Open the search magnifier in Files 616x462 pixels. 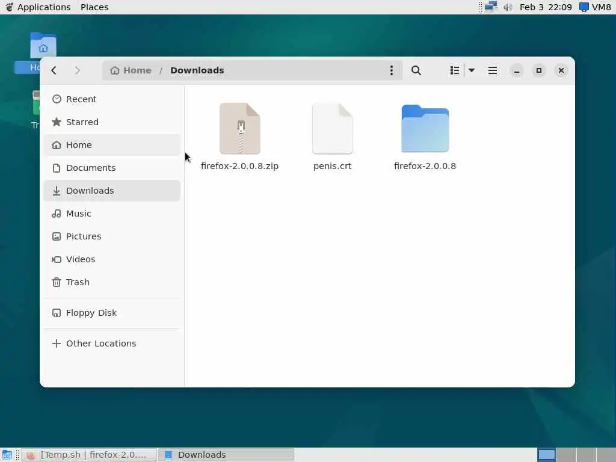(x=416, y=70)
